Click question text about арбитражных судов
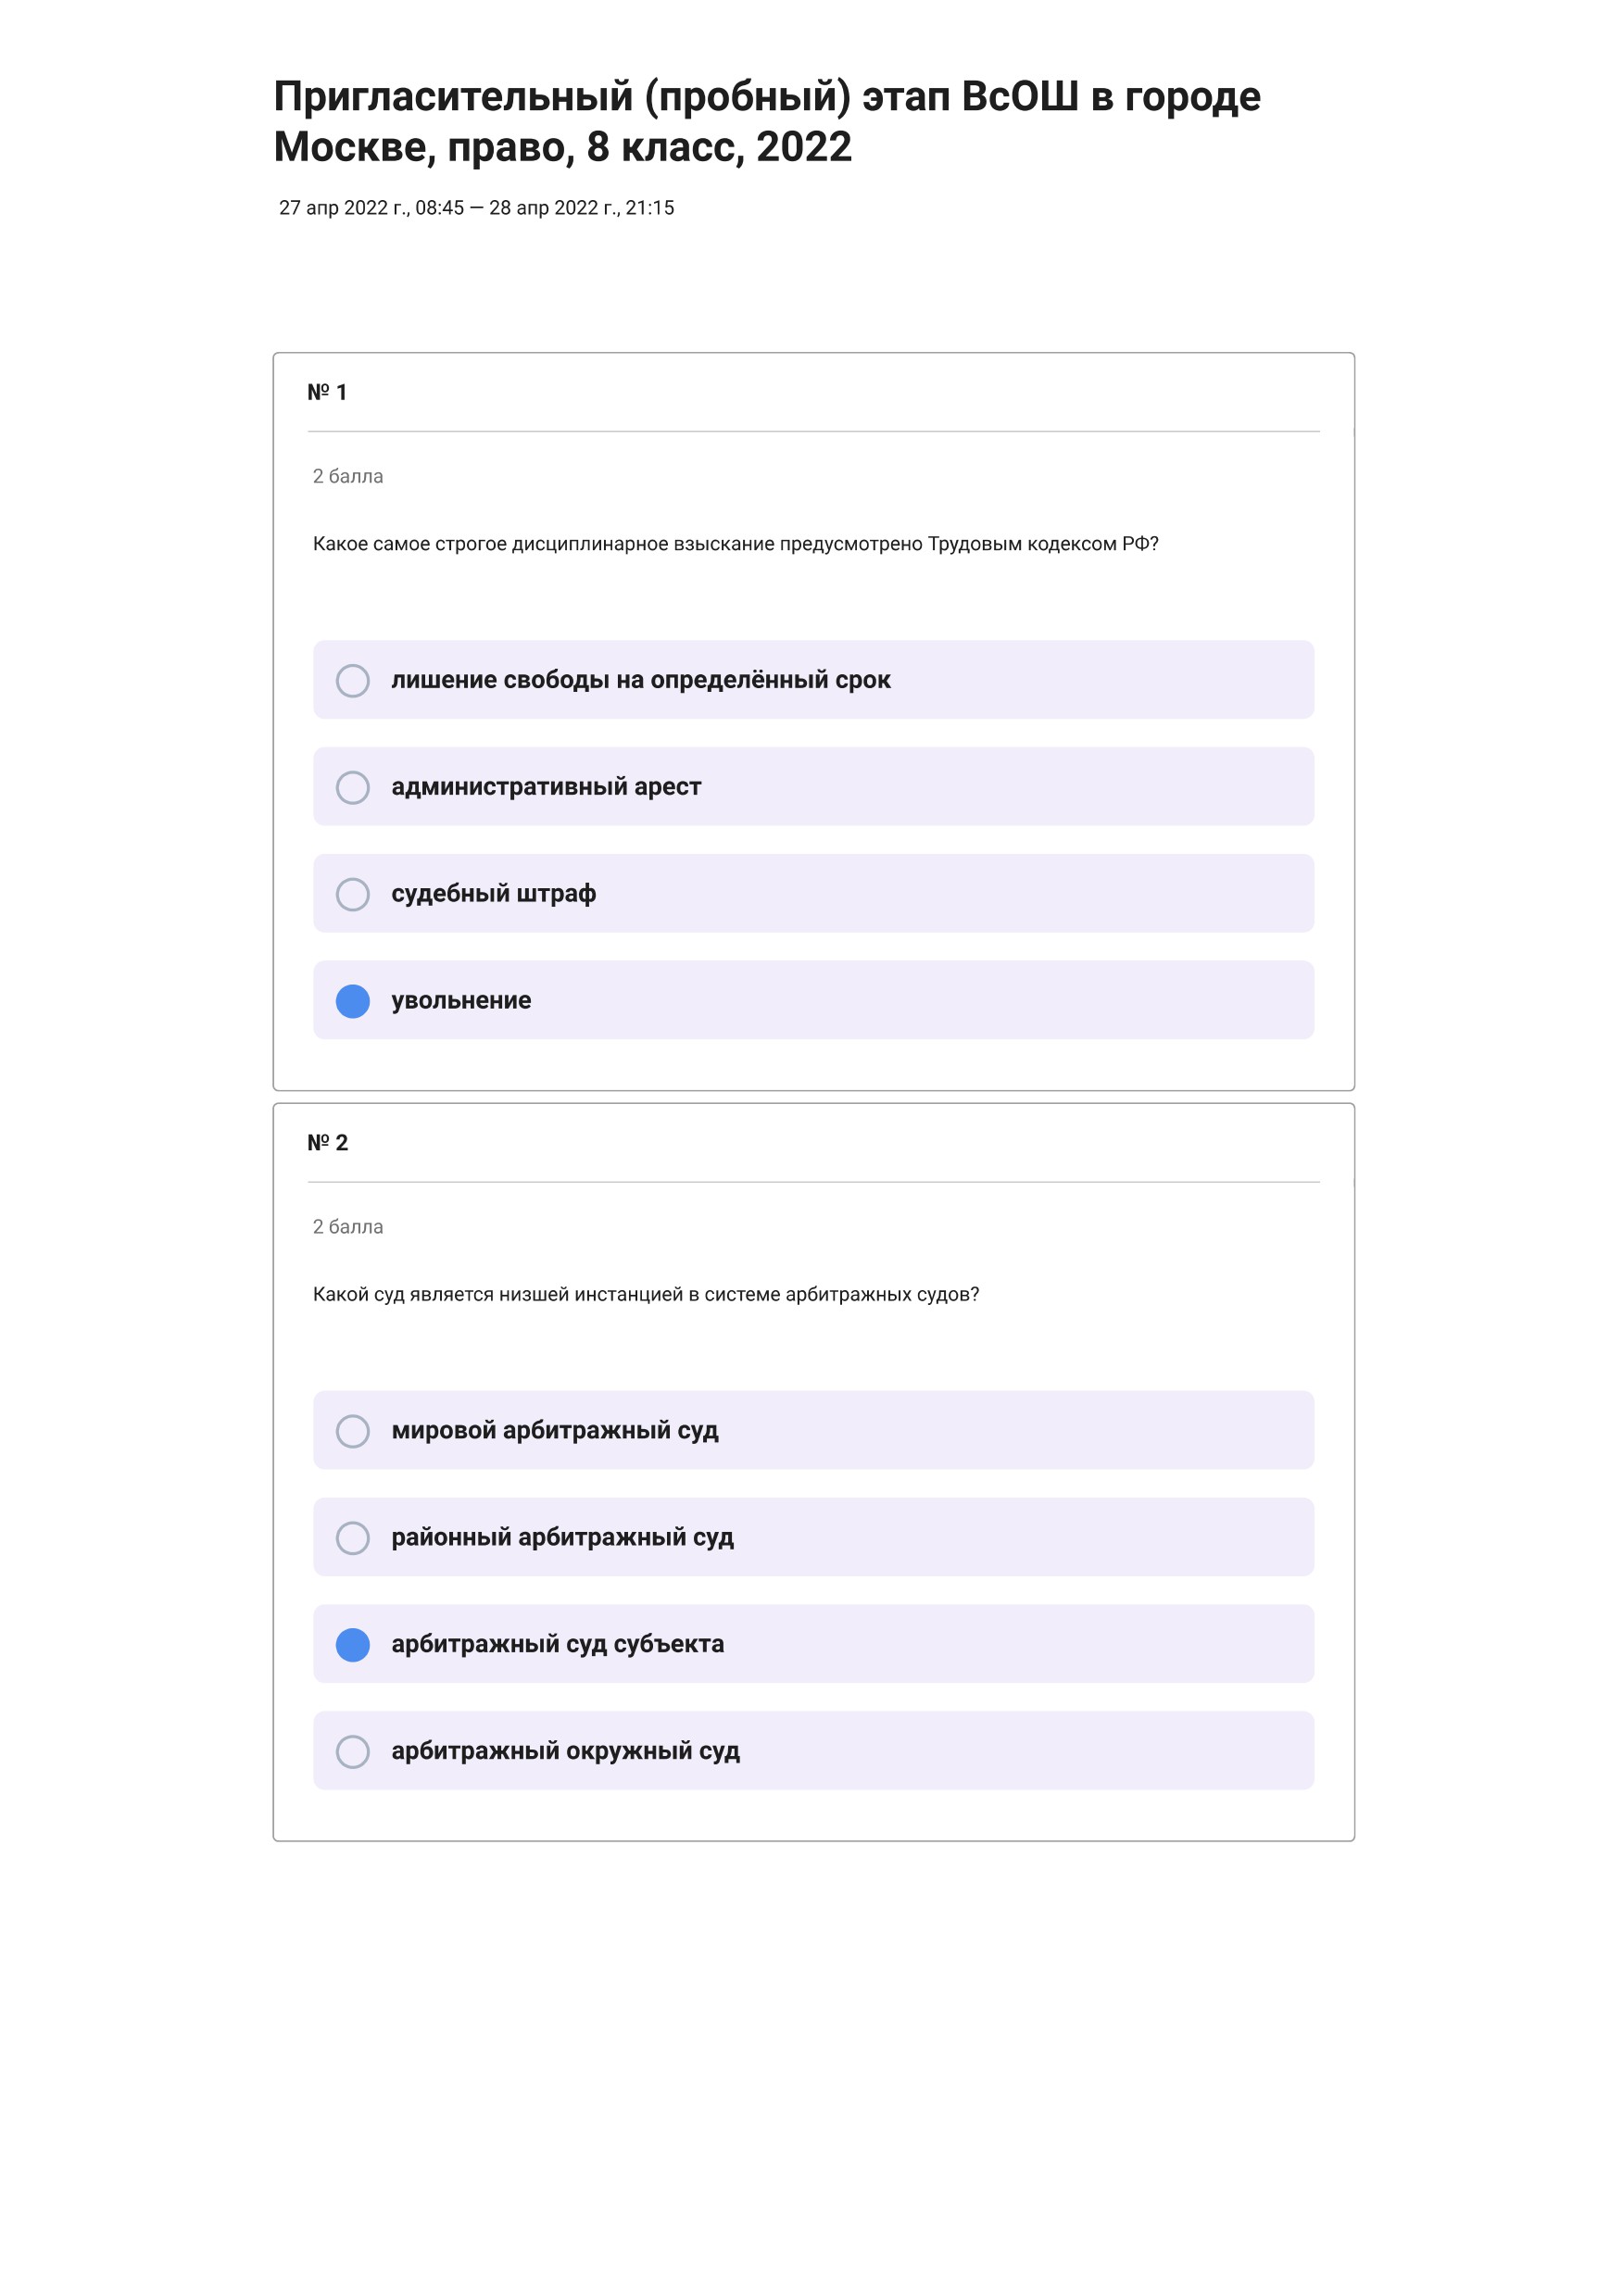This screenshot has height=2296, width=1623. coord(646,1295)
